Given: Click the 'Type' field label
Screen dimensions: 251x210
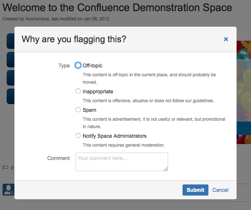Looking at the screenshot, I should click(64, 66).
